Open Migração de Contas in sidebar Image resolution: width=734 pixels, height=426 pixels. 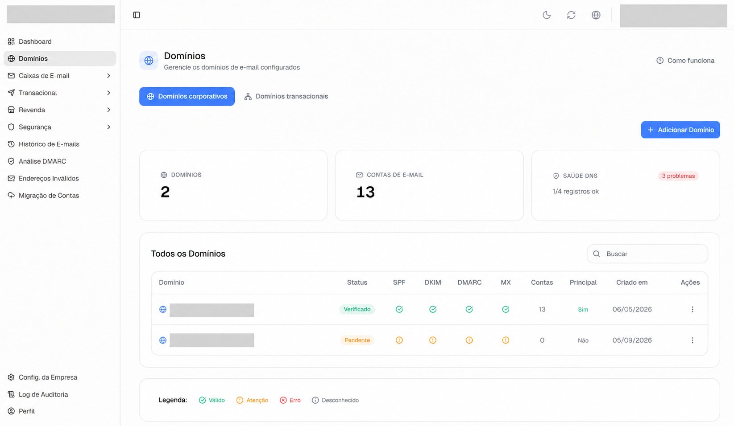pos(60,196)
